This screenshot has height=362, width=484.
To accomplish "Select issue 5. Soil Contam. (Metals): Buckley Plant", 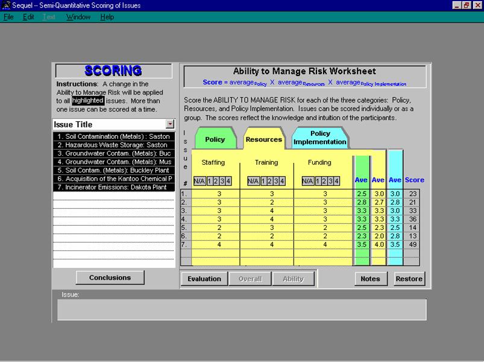I will pos(114,170).
